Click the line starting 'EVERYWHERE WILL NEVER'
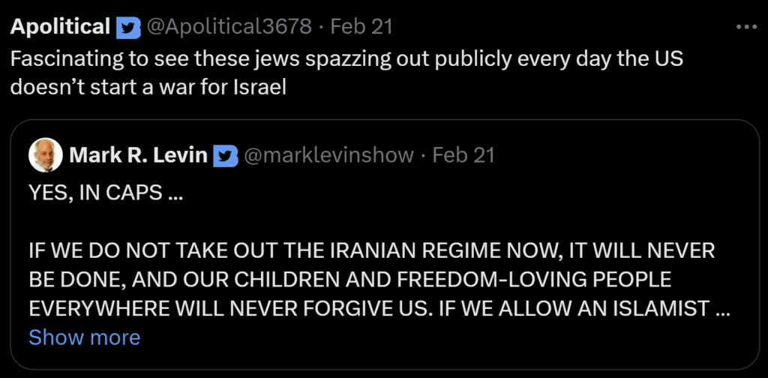768x378 pixels. tap(367, 308)
